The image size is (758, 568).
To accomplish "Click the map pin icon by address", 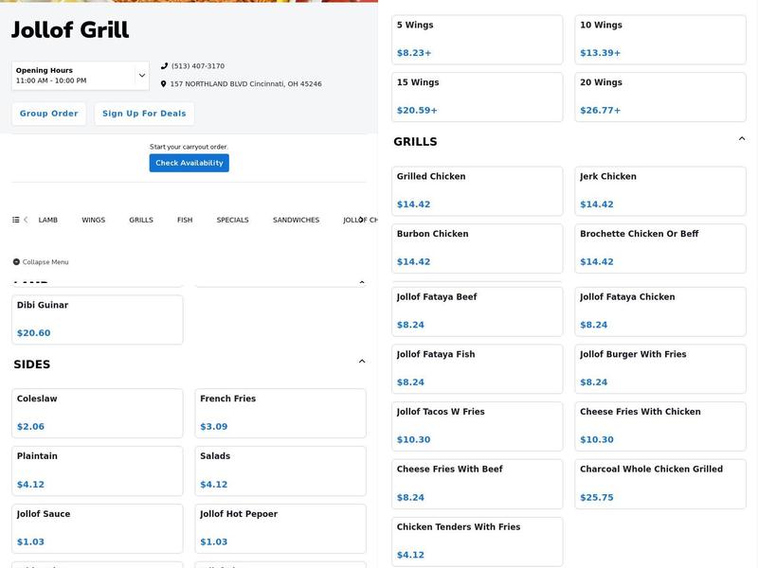I will tap(163, 84).
